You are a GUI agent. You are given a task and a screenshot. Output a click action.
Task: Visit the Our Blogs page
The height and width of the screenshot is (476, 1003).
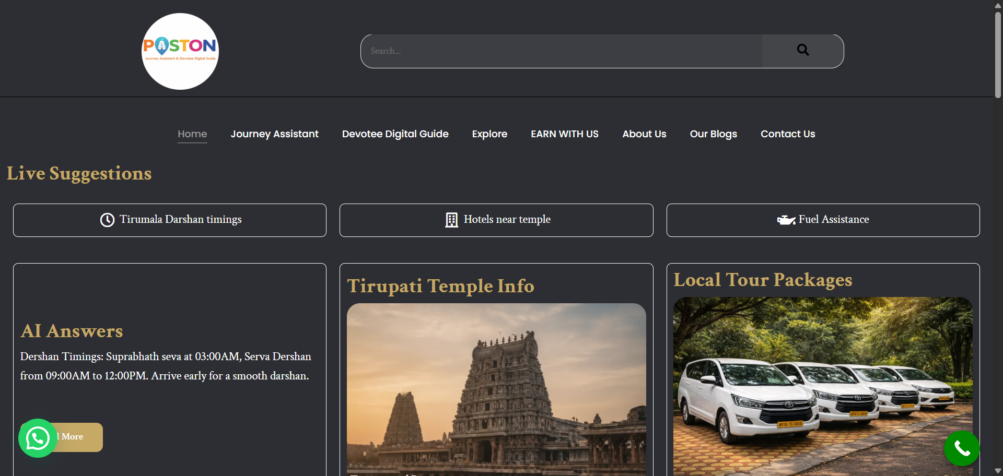pyautogui.click(x=713, y=134)
